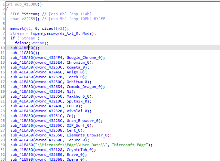Click Google_Chrome_0 identifier

coord(84,58)
